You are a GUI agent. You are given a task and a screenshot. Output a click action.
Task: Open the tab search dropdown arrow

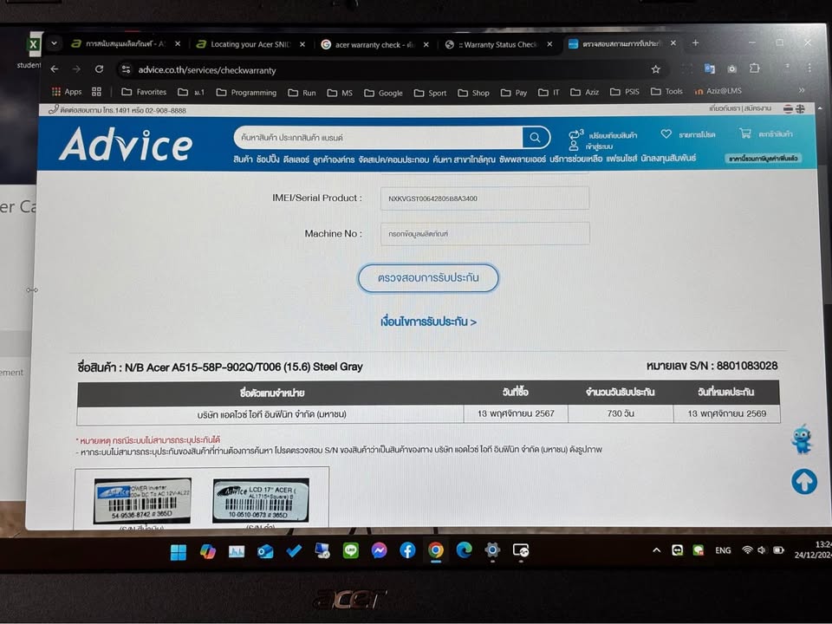[54, 43]
